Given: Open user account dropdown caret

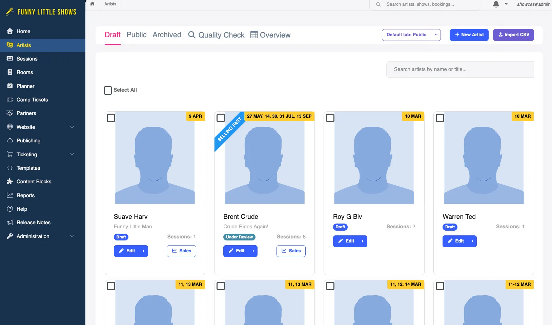Looking at the screenshot, I should 506,4.
